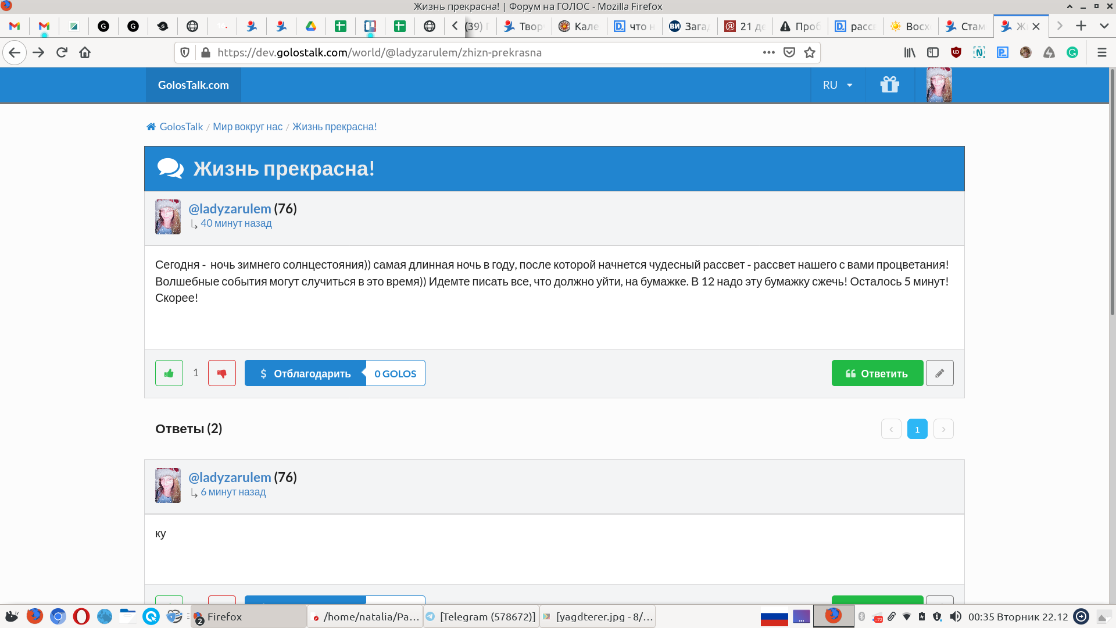This screenshot has width=1116, height=628.
Task: Open Firefox hamburger menu
Action: click(1101, 52)
